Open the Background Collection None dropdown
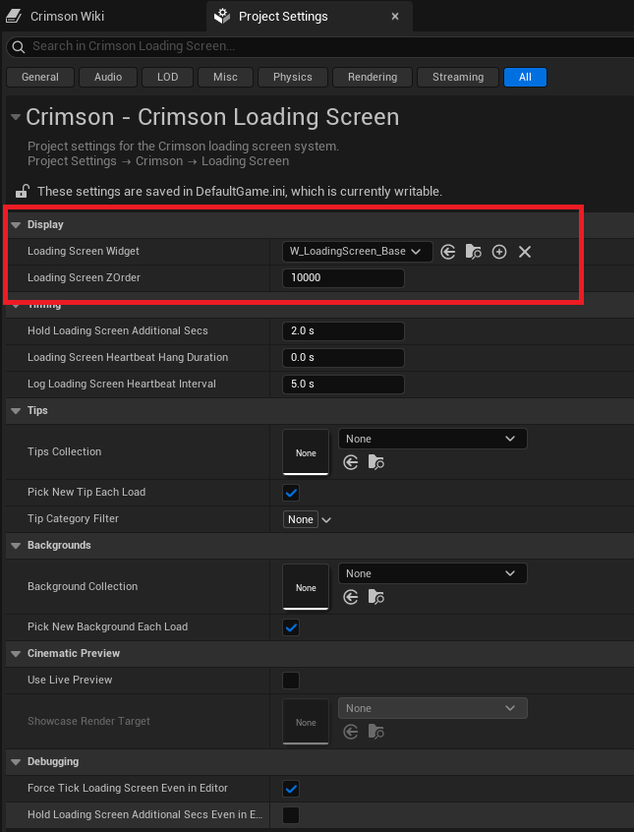Screen dimensions: 634x832 click(x=432, y=573)
